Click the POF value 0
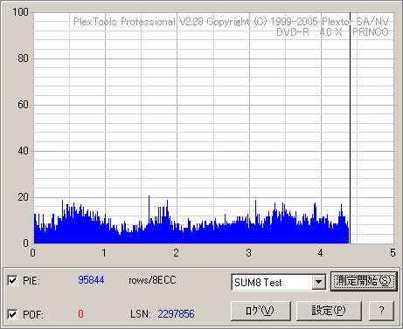Viewport: 403px width, 329px height. point(80,314)
